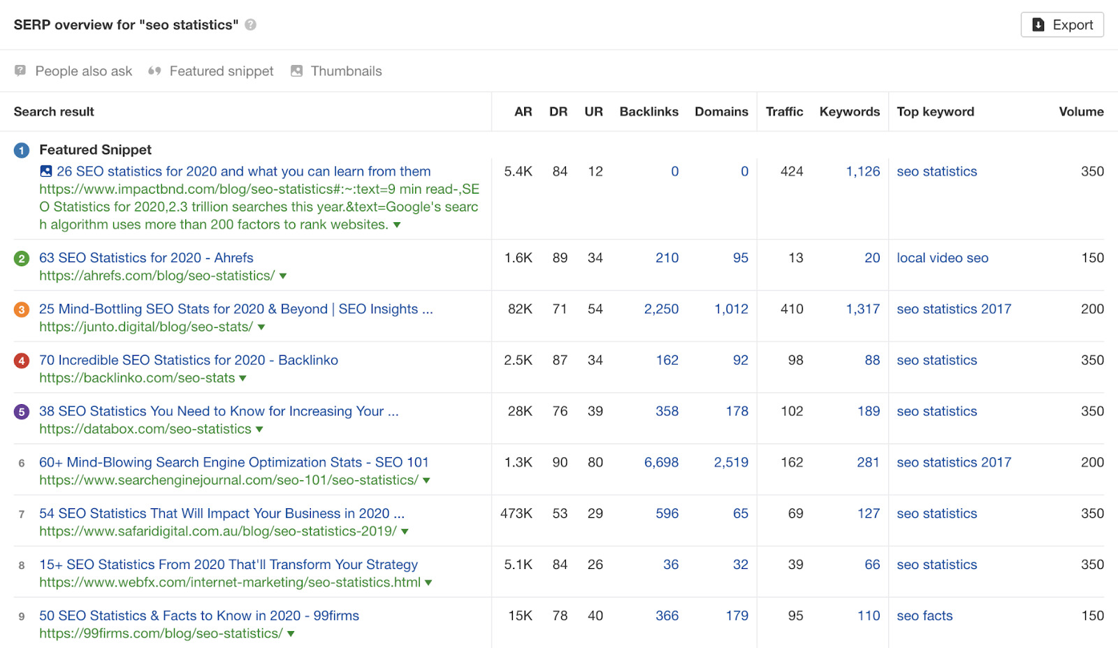
Task: Click the purple badge next to the Databox result
Action: (x=21, y=411)
